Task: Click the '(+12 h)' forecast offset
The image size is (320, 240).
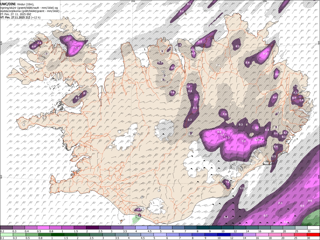Action: pyautogui.click(x=36, y=17)
